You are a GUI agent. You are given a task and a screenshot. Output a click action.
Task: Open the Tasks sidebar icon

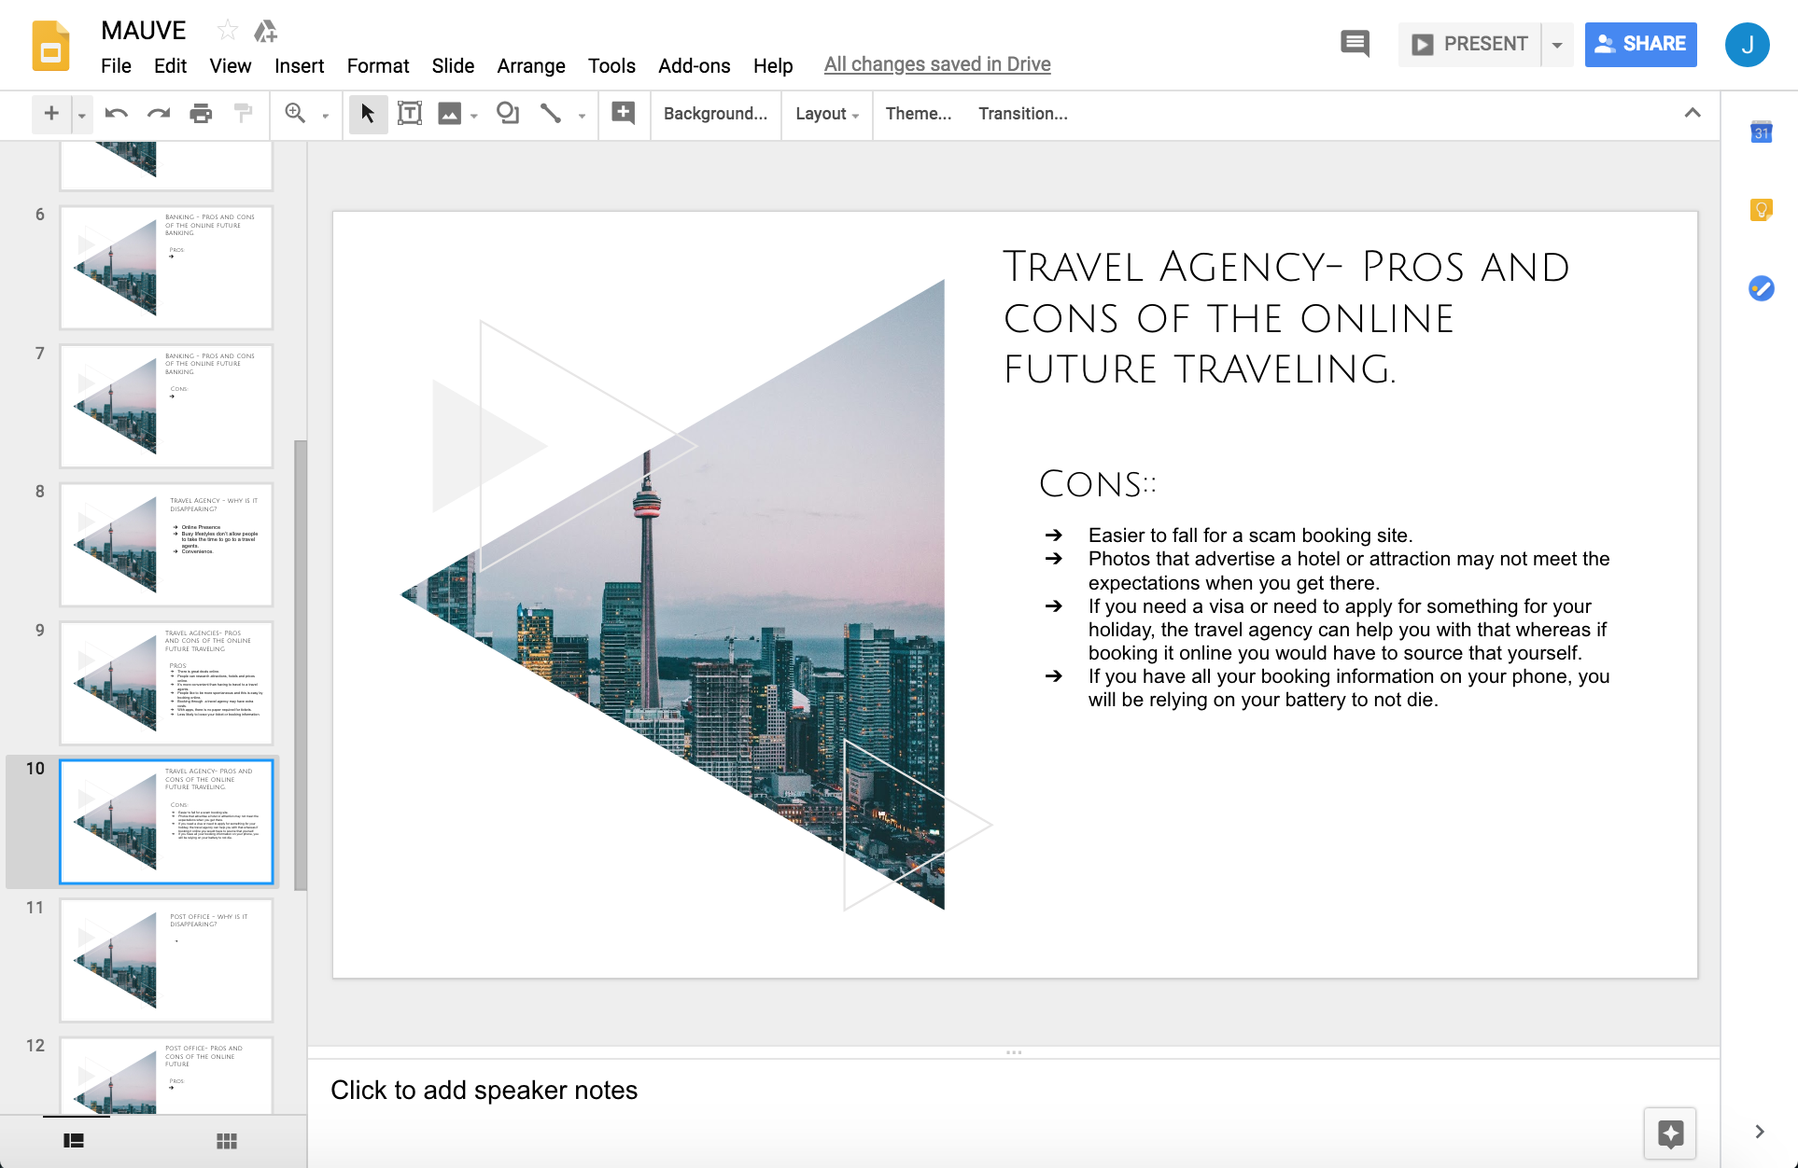tap(1761, 288)
